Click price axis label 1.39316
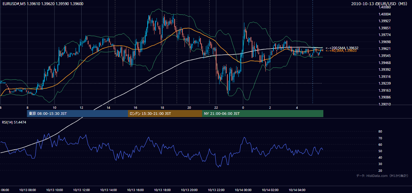The height and width of the screenshot is (193, 412). coord(385,77)
